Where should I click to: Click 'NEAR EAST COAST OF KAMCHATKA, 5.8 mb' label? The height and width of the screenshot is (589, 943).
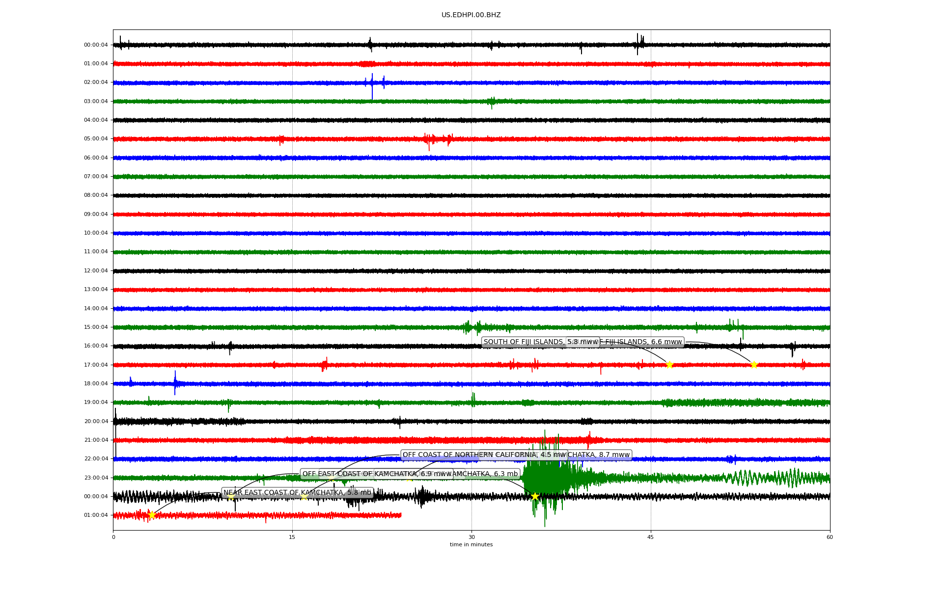tap(298, 493)
